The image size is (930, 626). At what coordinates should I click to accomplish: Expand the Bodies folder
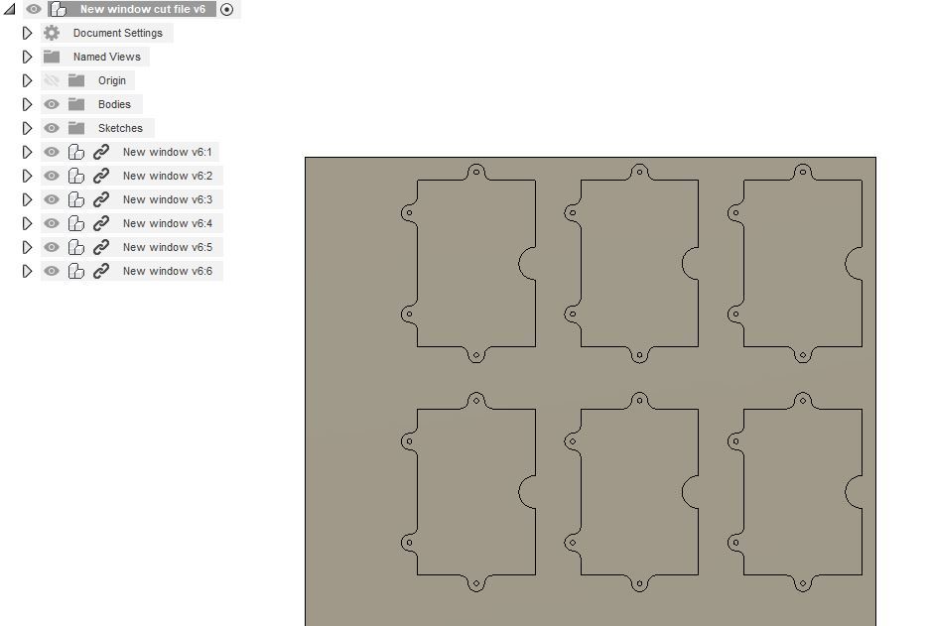click(x=27, y=104)
